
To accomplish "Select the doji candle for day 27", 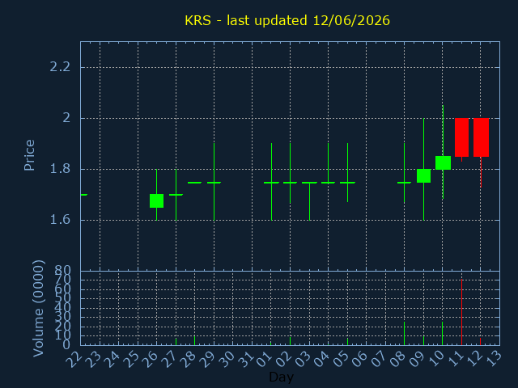I will click(x=176, y=195).
